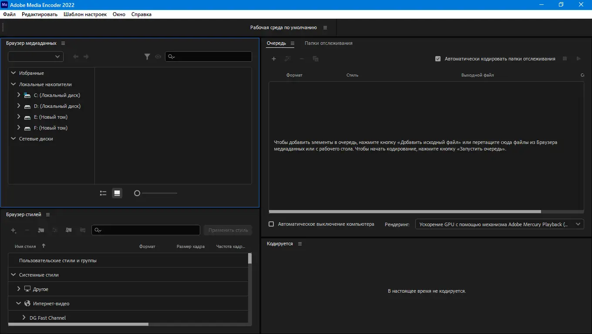Click the new style group folder icon
This screenshot has height=334, width=592.
(x=41, y=230)
